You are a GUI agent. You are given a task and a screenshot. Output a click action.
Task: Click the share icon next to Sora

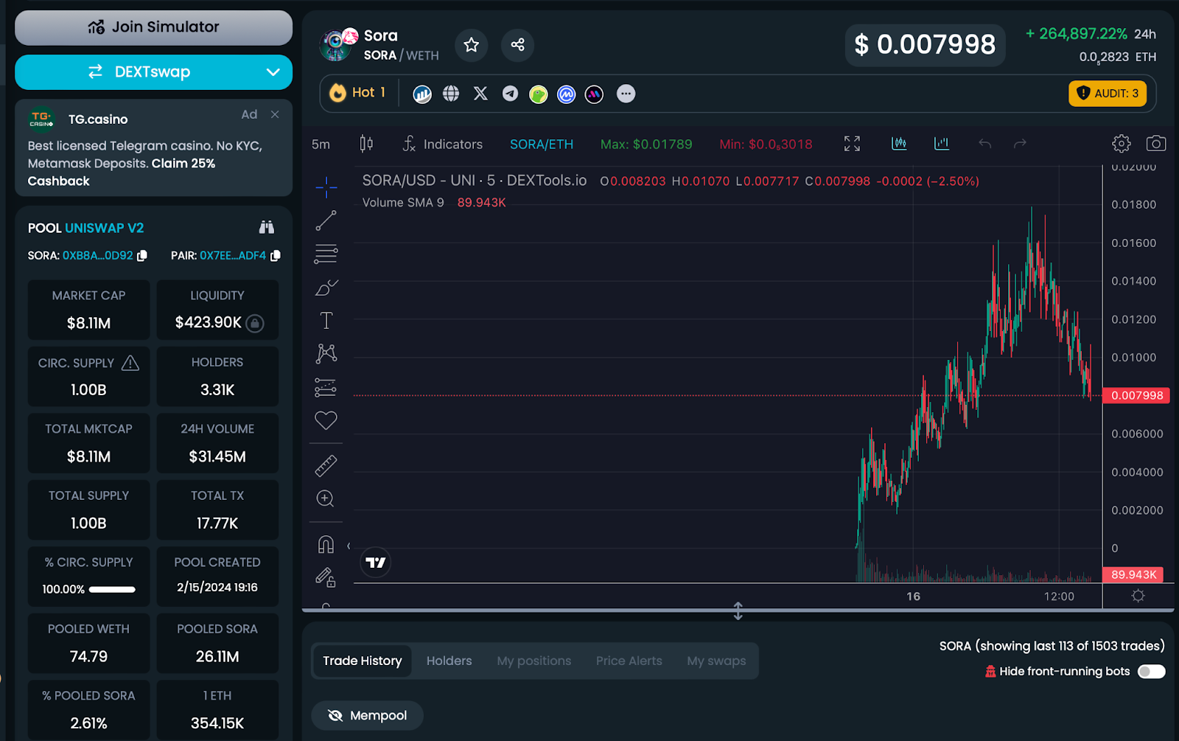[x=517, y=45]
